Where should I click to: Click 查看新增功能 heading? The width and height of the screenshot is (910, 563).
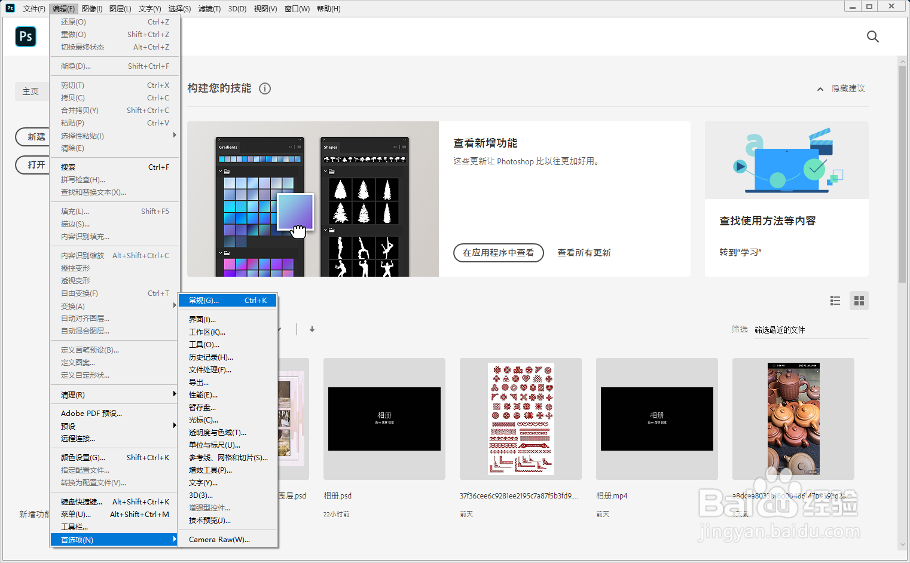485,143
